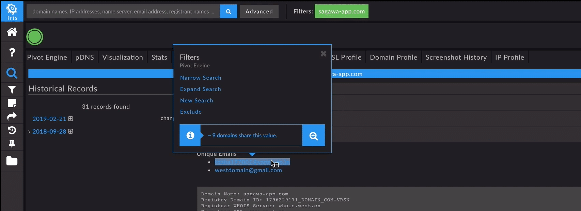Click the Historical Records heading
This screenshot has width=581, height=211.
[63, 88]
